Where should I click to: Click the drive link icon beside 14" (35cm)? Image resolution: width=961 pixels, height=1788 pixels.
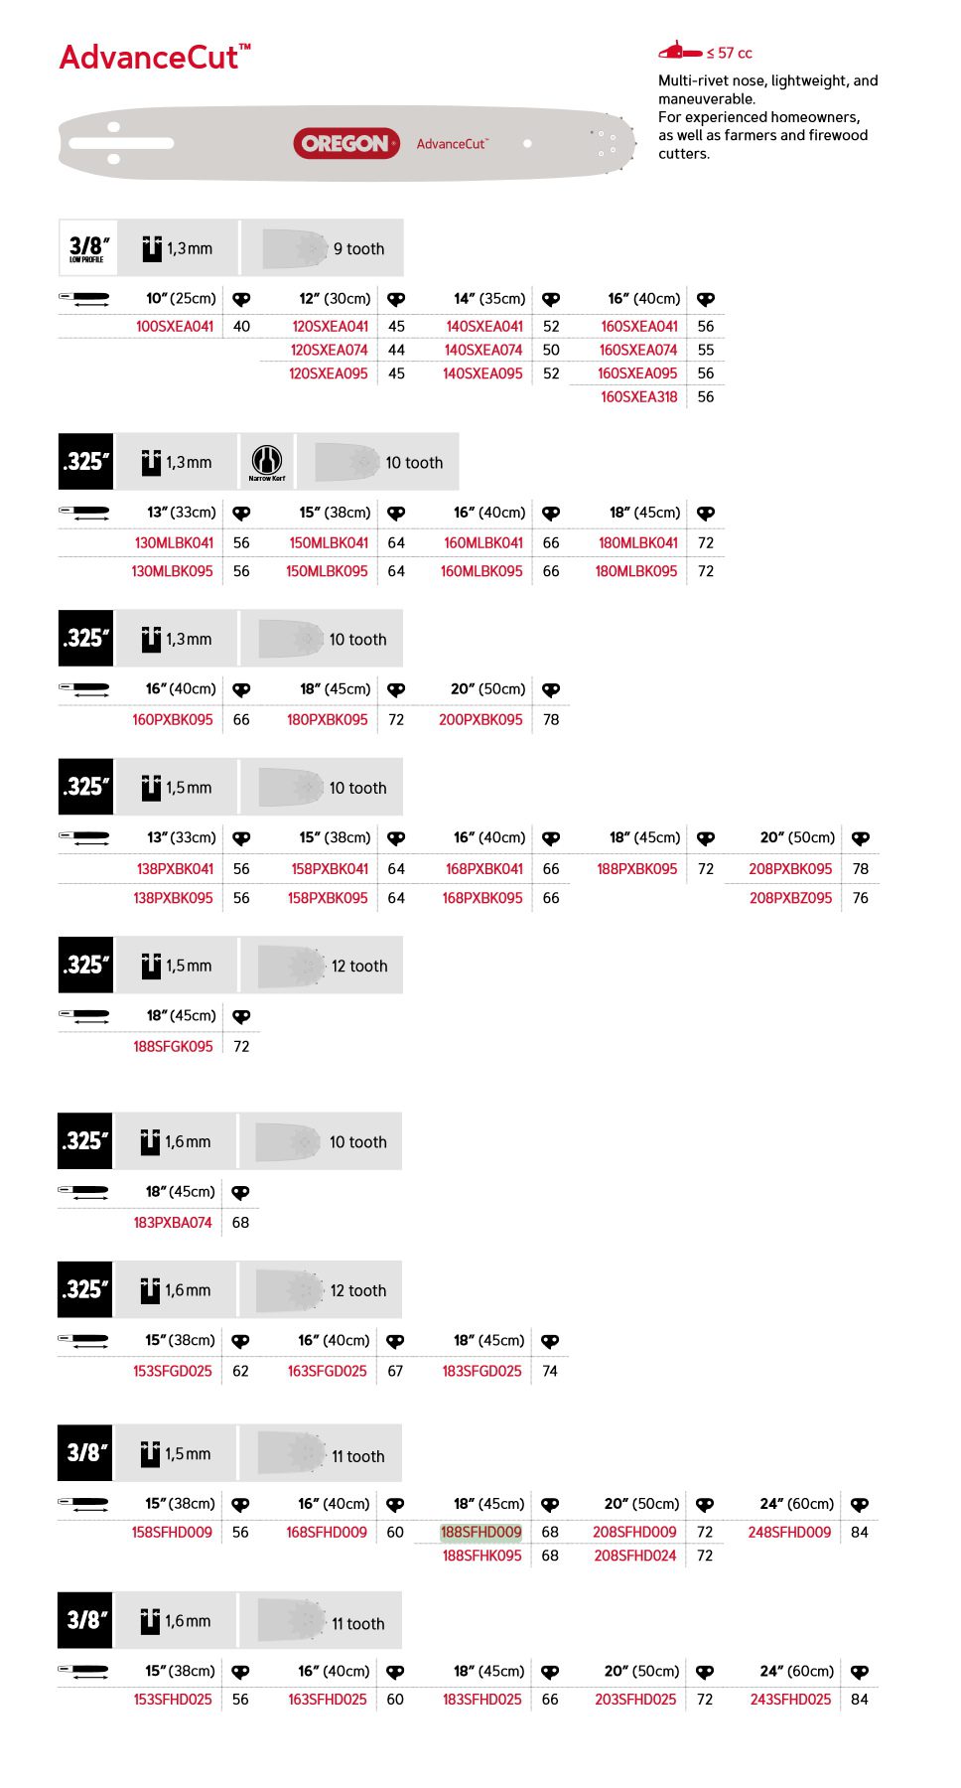tap(551, 299)
